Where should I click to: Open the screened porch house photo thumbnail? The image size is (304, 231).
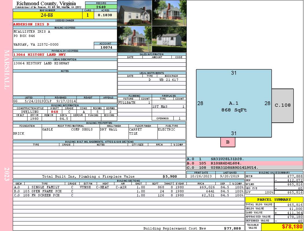click(169, 13)
